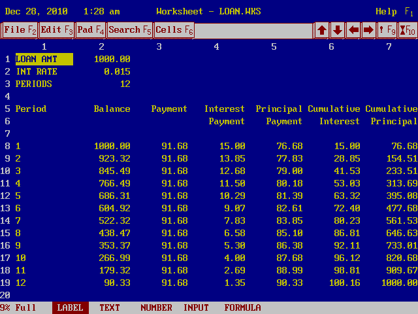The width and height of the screenshot is (418, 314).
Task: Click cumulative interest value 100.16
Action: [x=345, y=283]
